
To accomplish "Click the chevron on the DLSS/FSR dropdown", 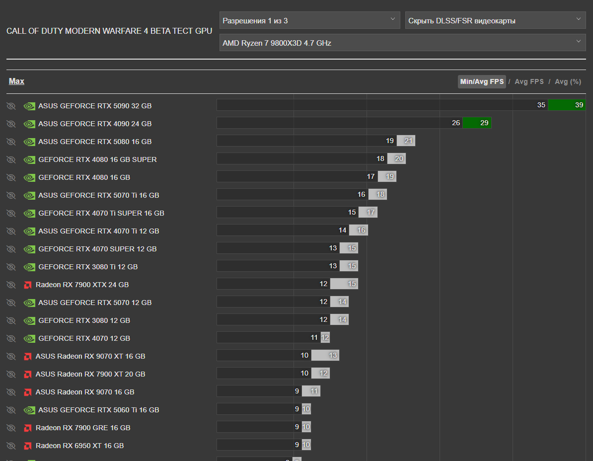I will point(578,19).
